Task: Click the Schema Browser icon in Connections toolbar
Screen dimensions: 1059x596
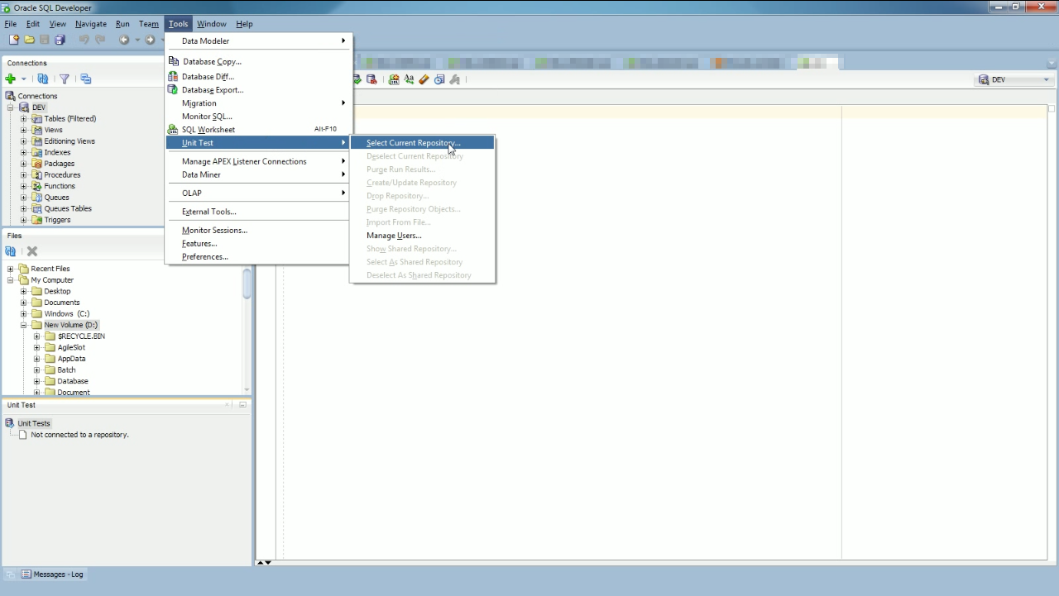Action: coord(85,79)
